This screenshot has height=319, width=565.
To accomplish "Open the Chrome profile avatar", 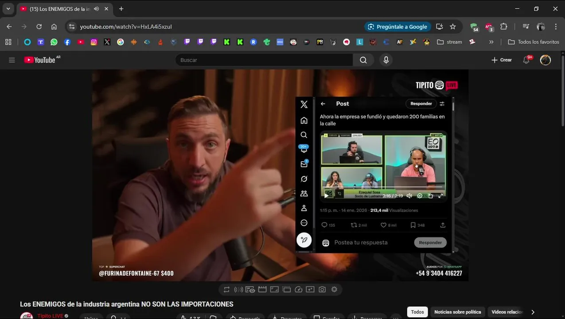I will click(x=541, y=27).
